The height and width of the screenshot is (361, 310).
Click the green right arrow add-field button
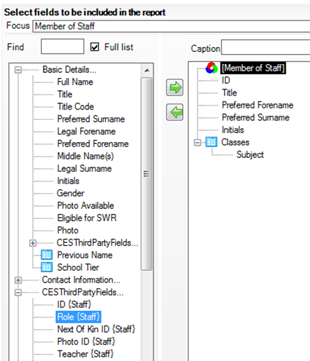(175, 88)
